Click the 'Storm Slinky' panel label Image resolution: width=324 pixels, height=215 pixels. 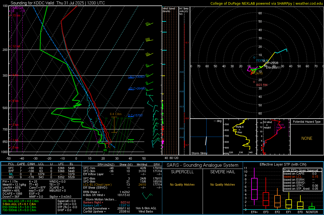tap(199, 153)
